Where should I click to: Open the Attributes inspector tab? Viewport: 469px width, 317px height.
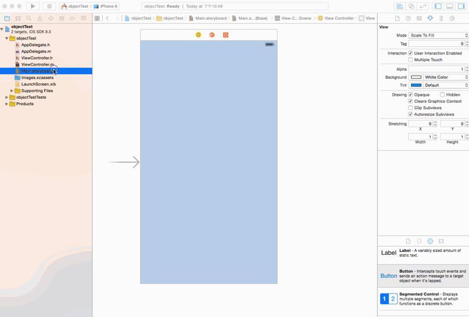(430, 18)
